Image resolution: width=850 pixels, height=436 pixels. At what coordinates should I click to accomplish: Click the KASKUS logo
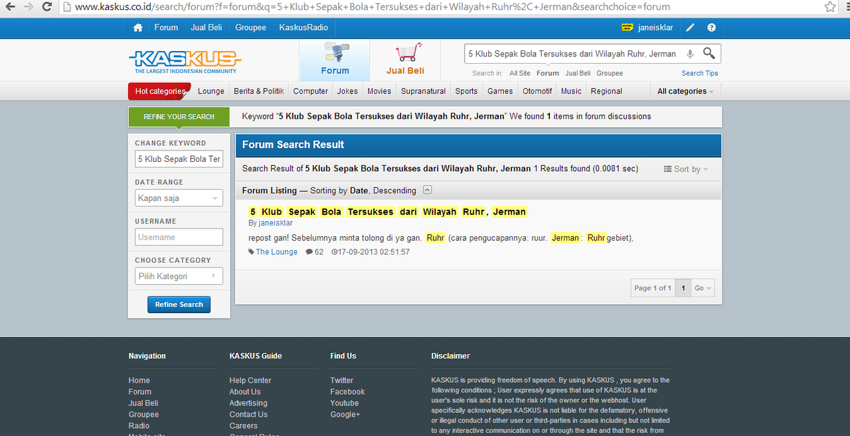(x=185, y=62)
